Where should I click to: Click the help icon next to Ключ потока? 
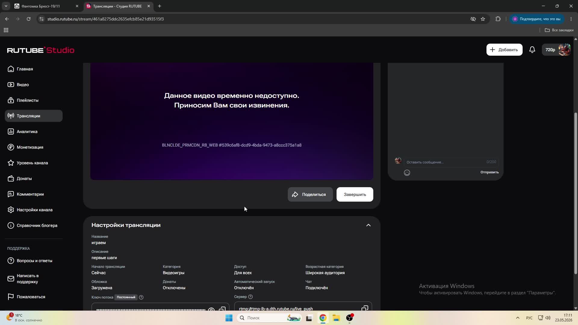(141, 297)
